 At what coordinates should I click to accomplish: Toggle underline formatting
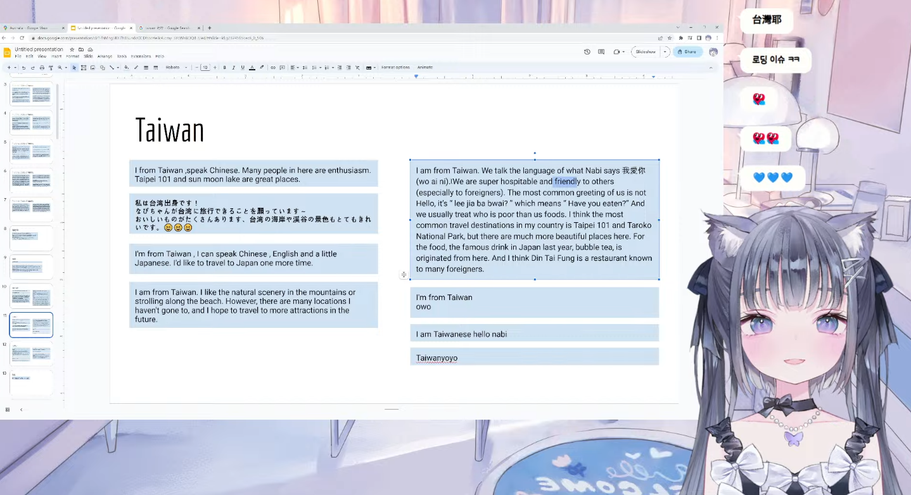click(243, 67)
